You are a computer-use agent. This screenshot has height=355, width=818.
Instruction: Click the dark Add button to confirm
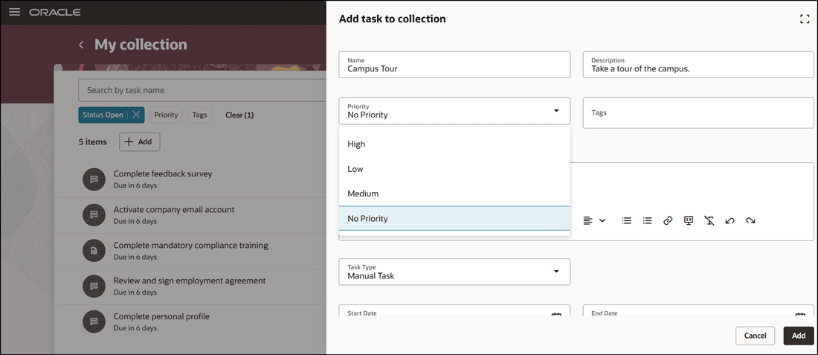click(798, 336)
